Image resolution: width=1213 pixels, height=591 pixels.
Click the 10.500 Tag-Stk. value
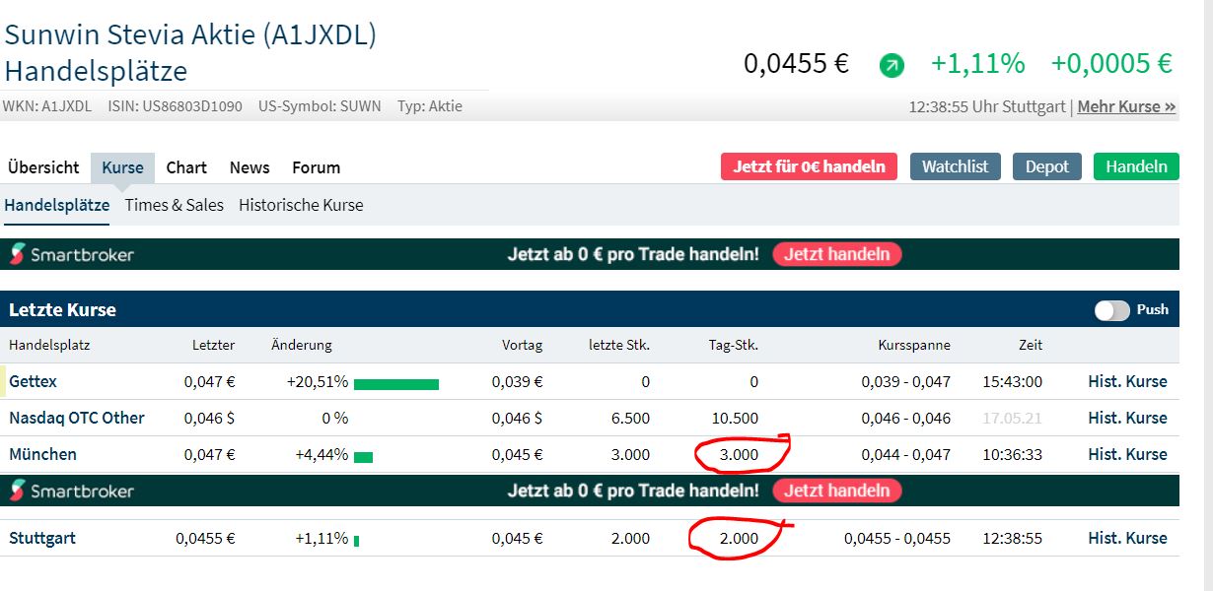click(735, 418)
